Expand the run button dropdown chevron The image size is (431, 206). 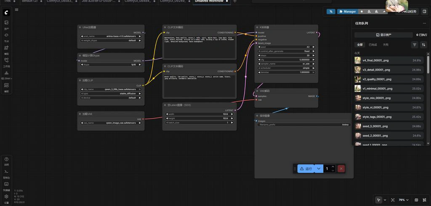[319, 169]
